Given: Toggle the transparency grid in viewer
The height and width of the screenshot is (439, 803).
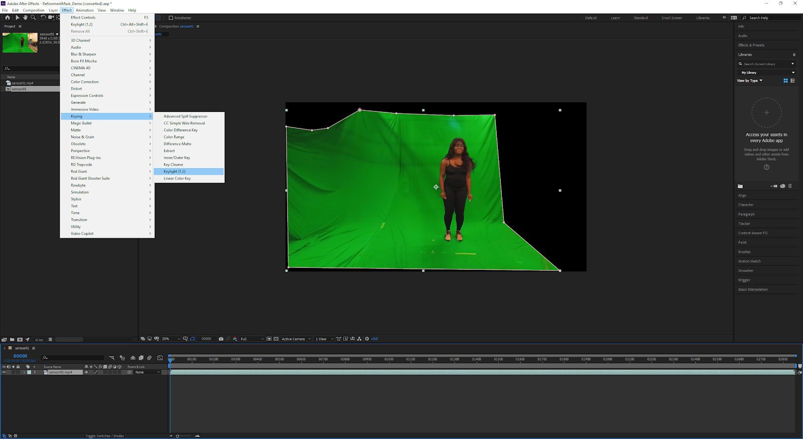Looking at the screenshot, I should tap(276, 339).
